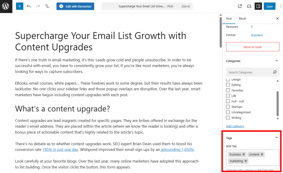
Task: Click the paragraph starting 'Content upgrades are lead magnets'
Action: pyautogui.click(x=106, y=126)
